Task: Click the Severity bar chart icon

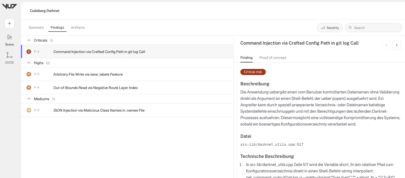Action: (x=323, y=28)
